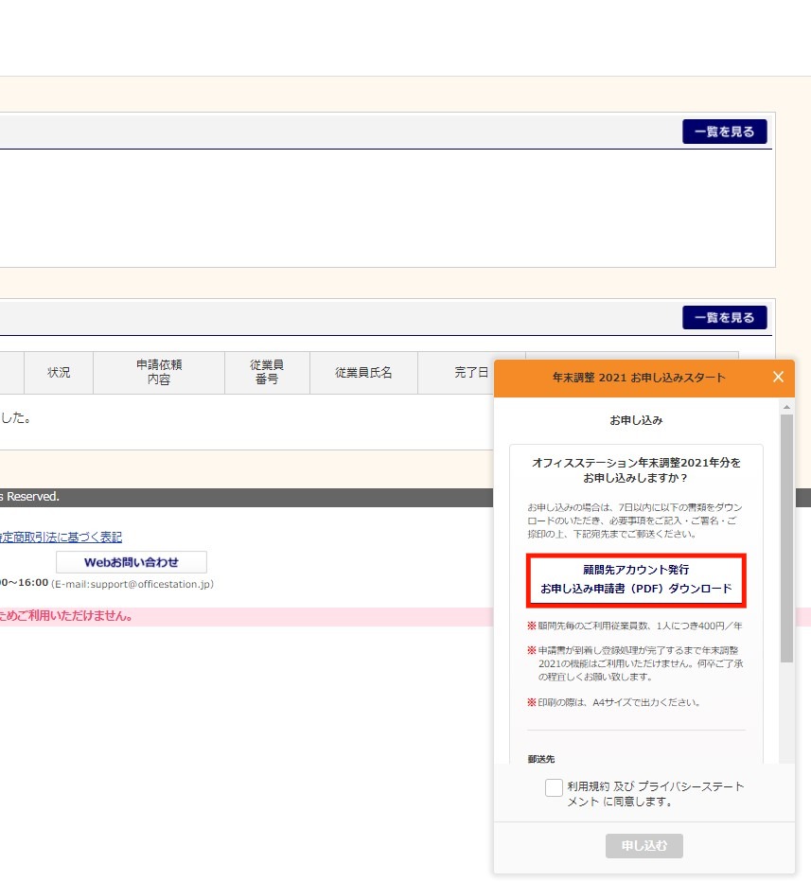Click the お申し込み heading in popup
This screenshot has width=811, height=882.
tap(635, 419)
